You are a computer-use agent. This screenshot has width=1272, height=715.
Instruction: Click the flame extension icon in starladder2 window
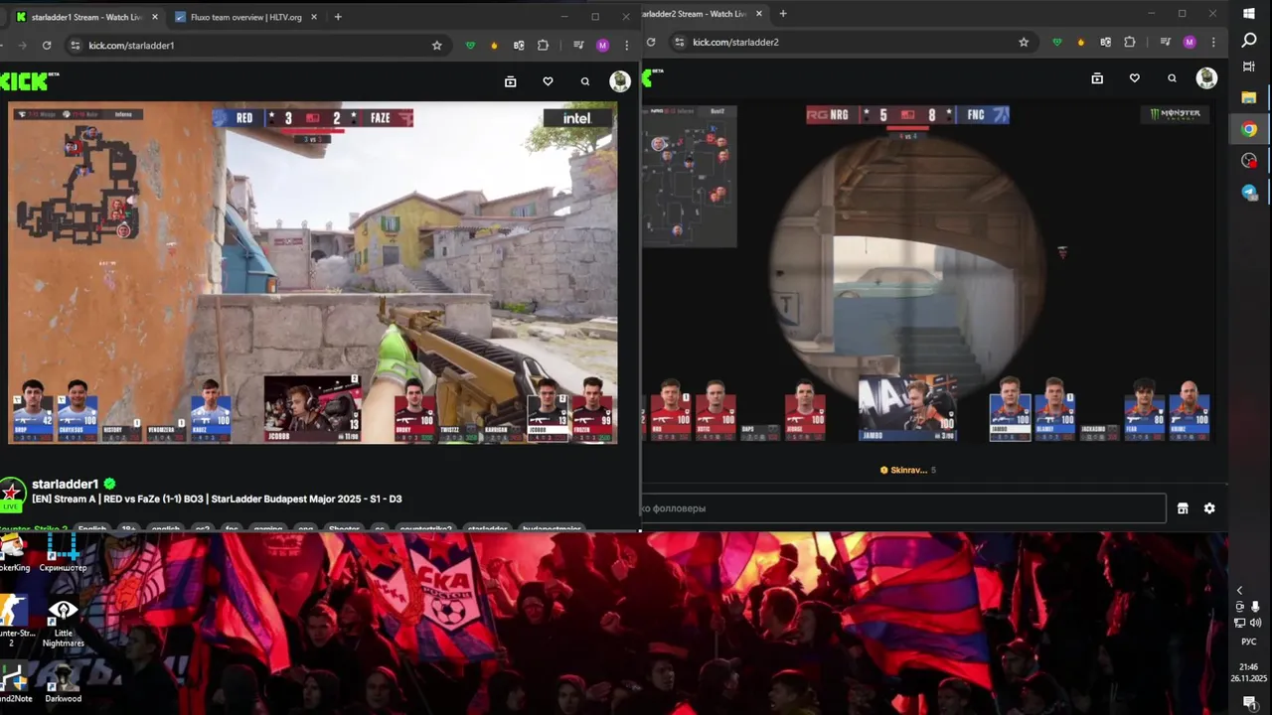(1081, 42)
